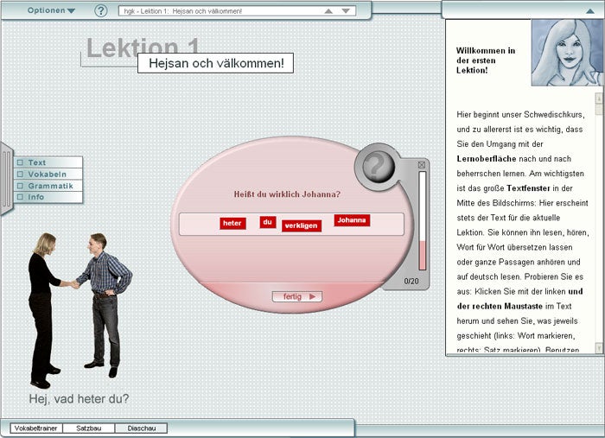Viewport: 605px width, 438px height.
Task: Tick the checkbox beside Vokabeln
Action: (x=20, y=174)
